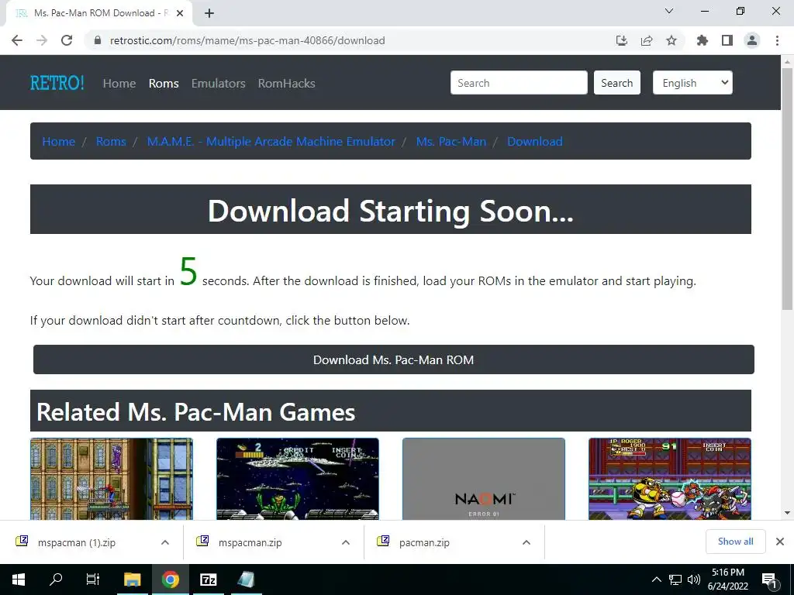
Task: Open the tab search chevron
Action: pyautogui.click(x=669, y=11)
